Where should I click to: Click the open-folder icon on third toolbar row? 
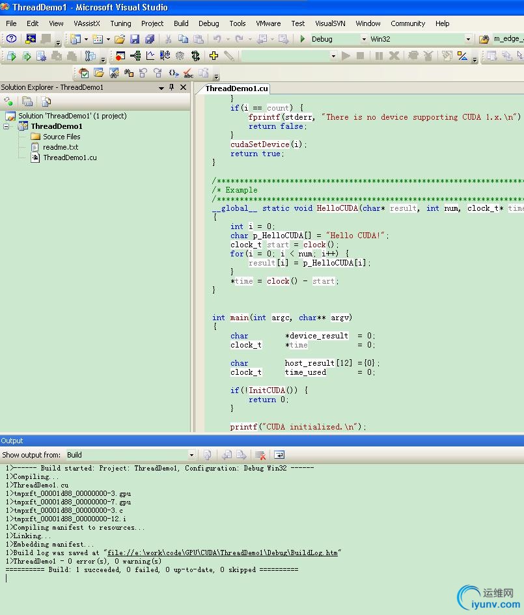tap(99, 73)
